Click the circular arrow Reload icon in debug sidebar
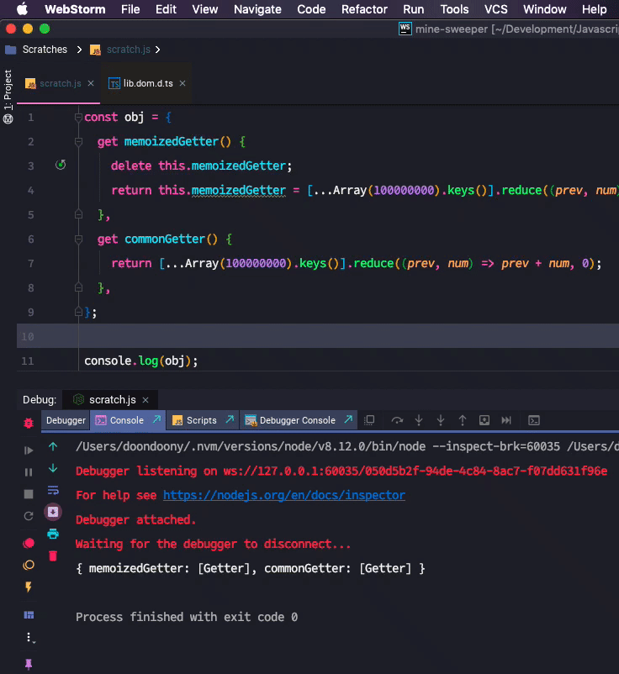 (x=29, y=516)
